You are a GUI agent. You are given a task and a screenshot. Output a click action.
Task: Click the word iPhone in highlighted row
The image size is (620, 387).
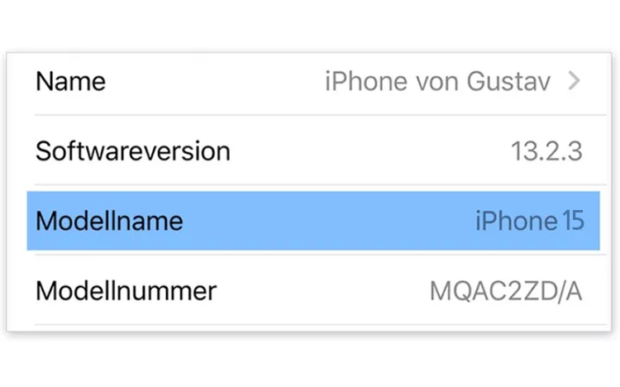516,221
